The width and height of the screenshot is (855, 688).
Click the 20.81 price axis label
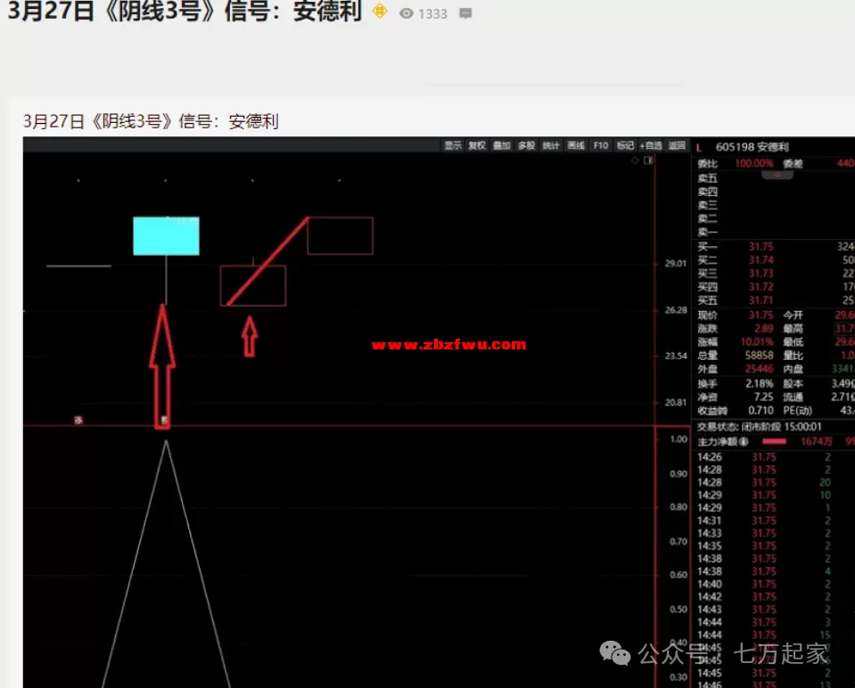tap(676, 402)
